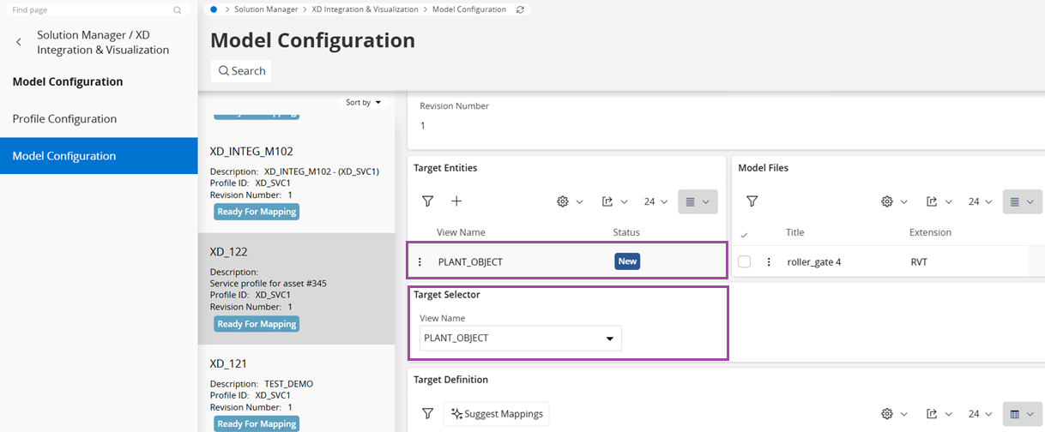
Task: Click the Suggest Mappings button
Action: (x=496, y=414)
